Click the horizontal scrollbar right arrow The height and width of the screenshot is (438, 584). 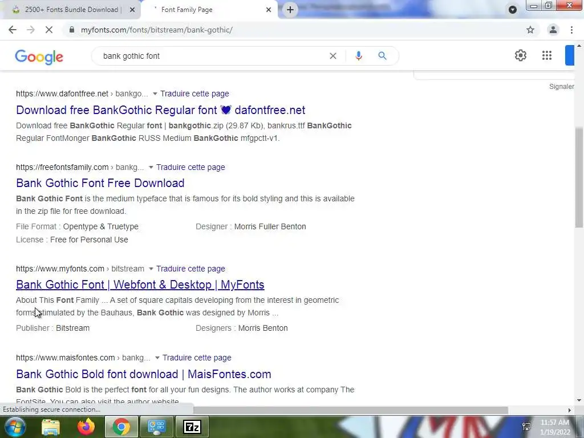click(569, 410)
